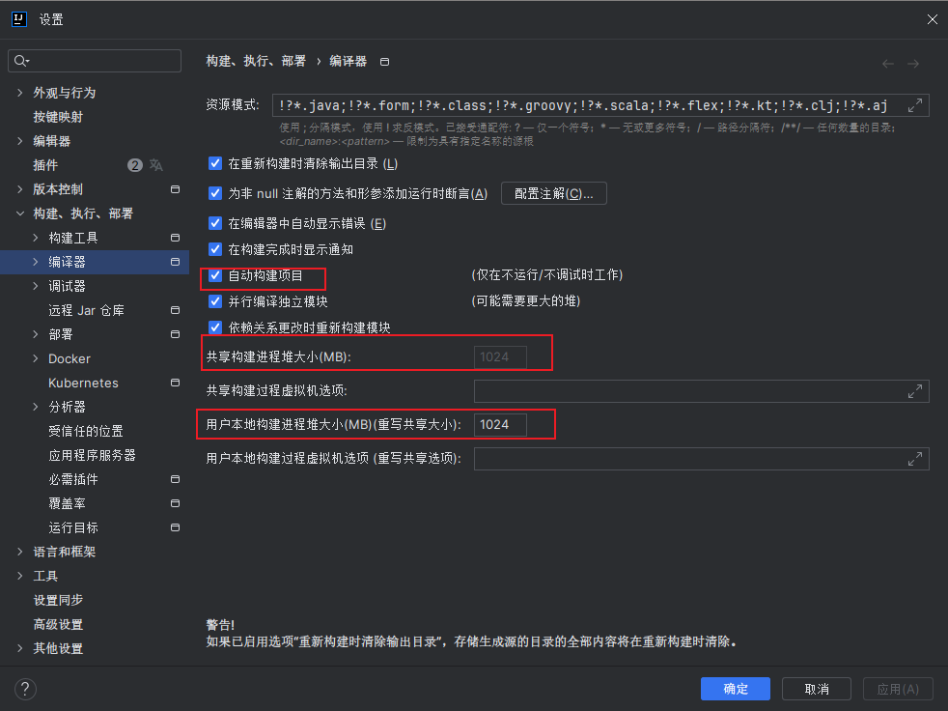The height and width of the screenshot is (711, 948).
Task: Expand the 语言和框架 tree node
Action: (20, 552)
